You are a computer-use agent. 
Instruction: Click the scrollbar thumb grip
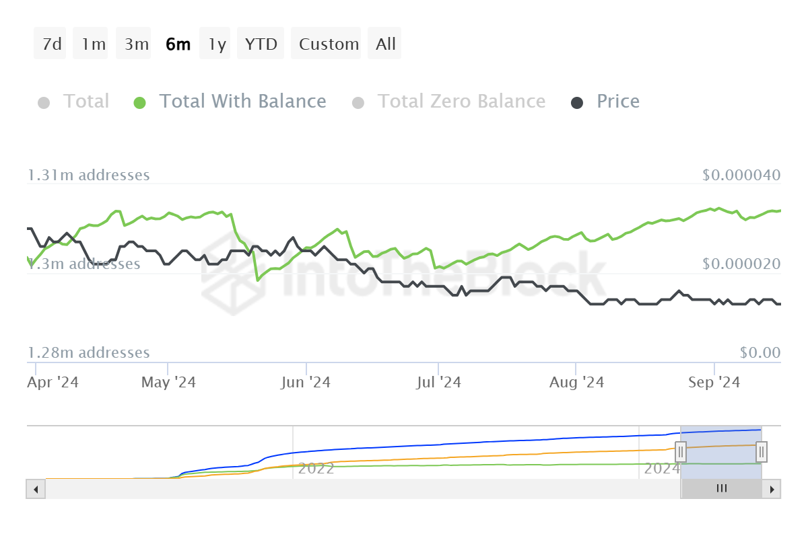tap(721, 489)
